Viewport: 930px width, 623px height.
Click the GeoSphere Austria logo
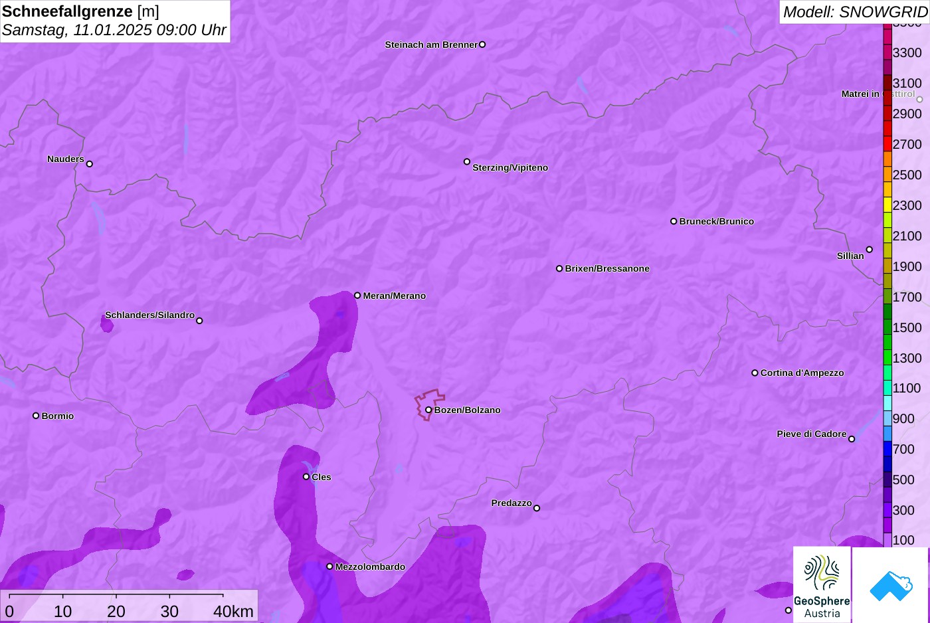822,585
